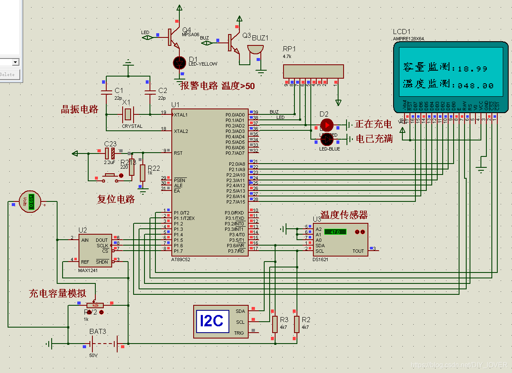The height and width of the screenshot is (373, 512).
Task: Click the 复位电路 label
Action: [x=116, y=199]
